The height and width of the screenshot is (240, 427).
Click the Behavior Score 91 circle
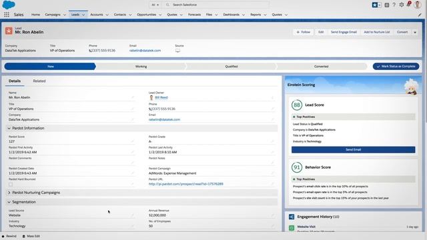[x=296, y=167]
